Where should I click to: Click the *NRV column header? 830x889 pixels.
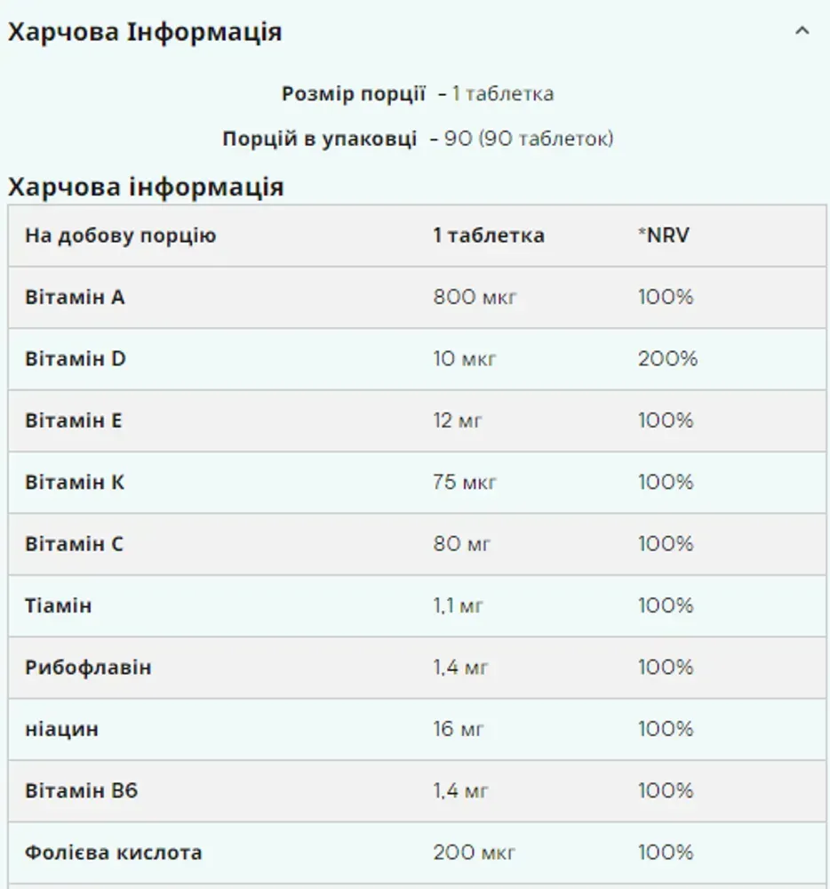(664, 236)
